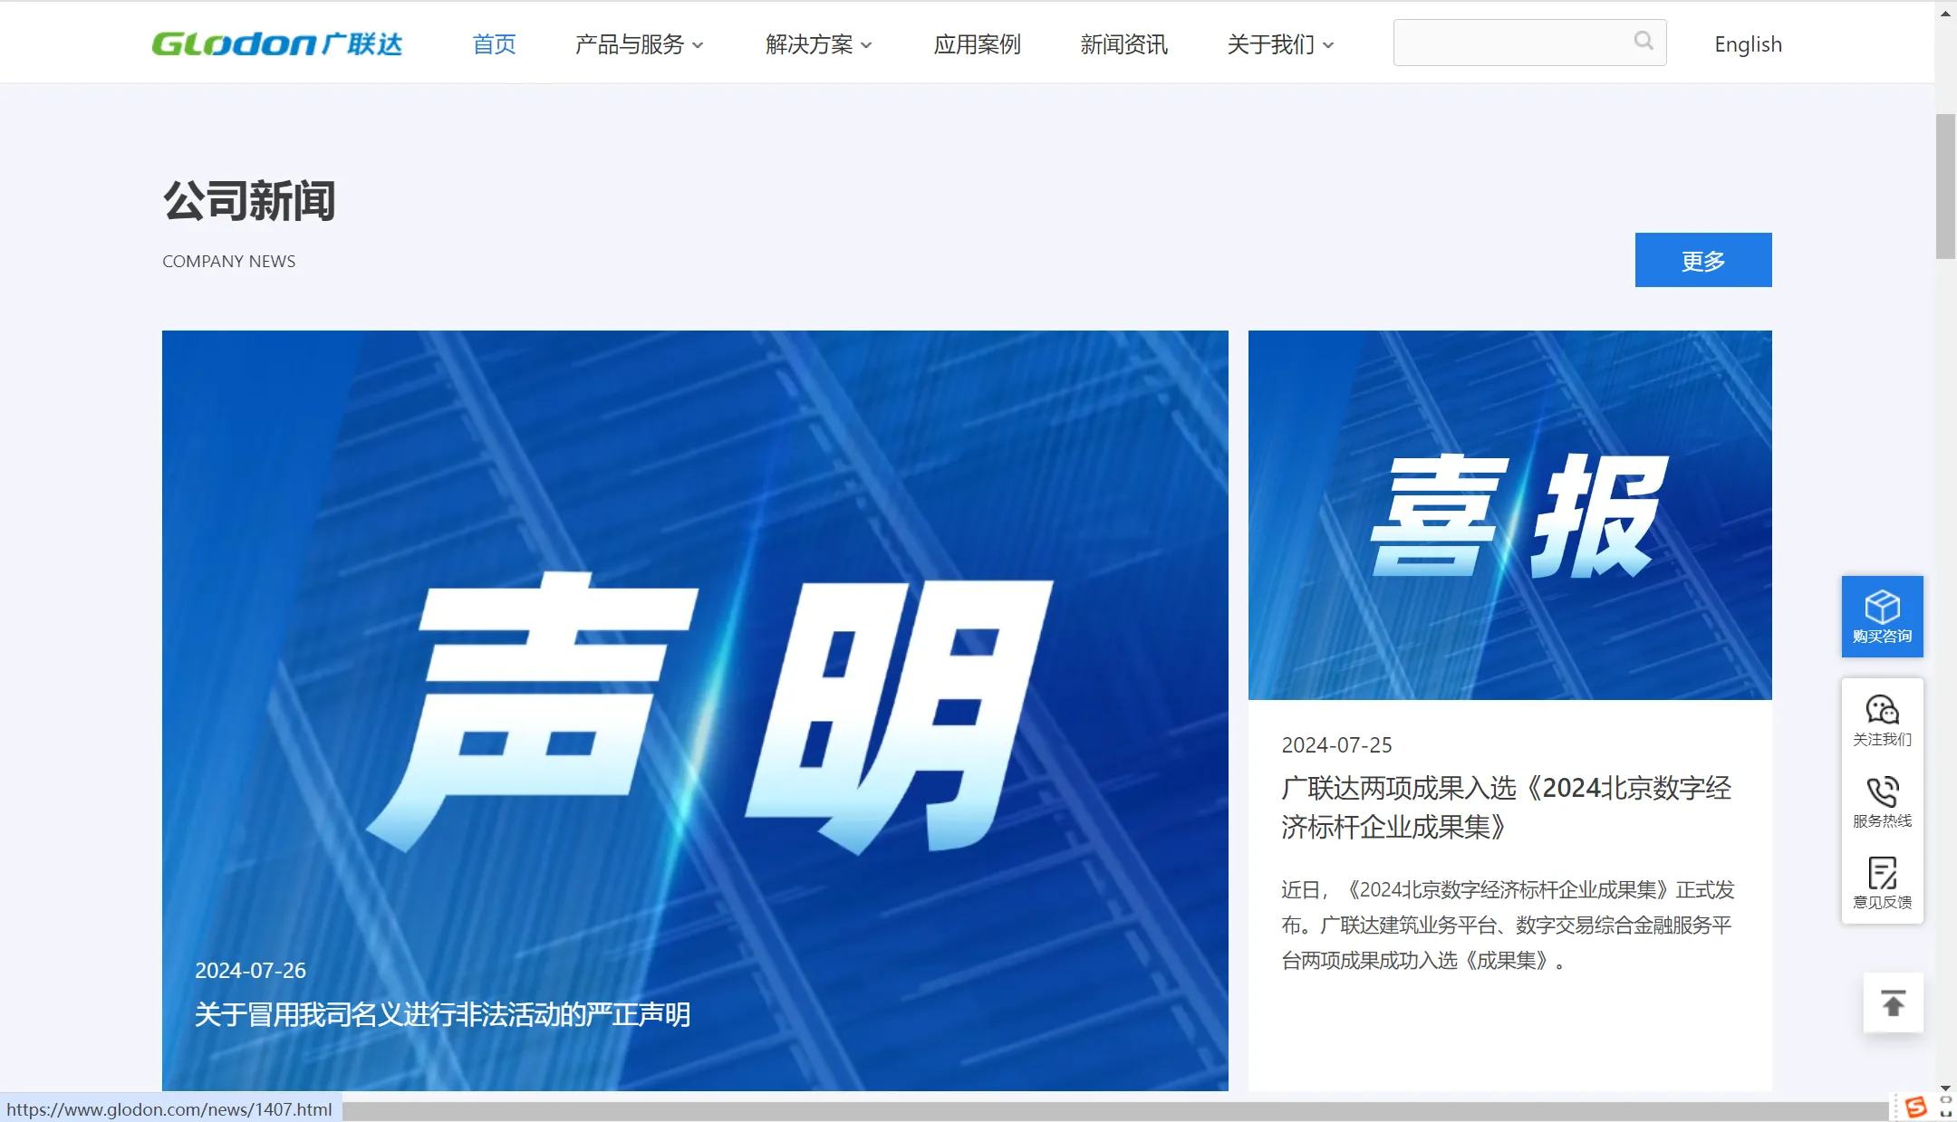This screenshot has height=1122, width=1957.
Task: Click the 广联达 back-to-top button
Action: click(1894, 1005)
